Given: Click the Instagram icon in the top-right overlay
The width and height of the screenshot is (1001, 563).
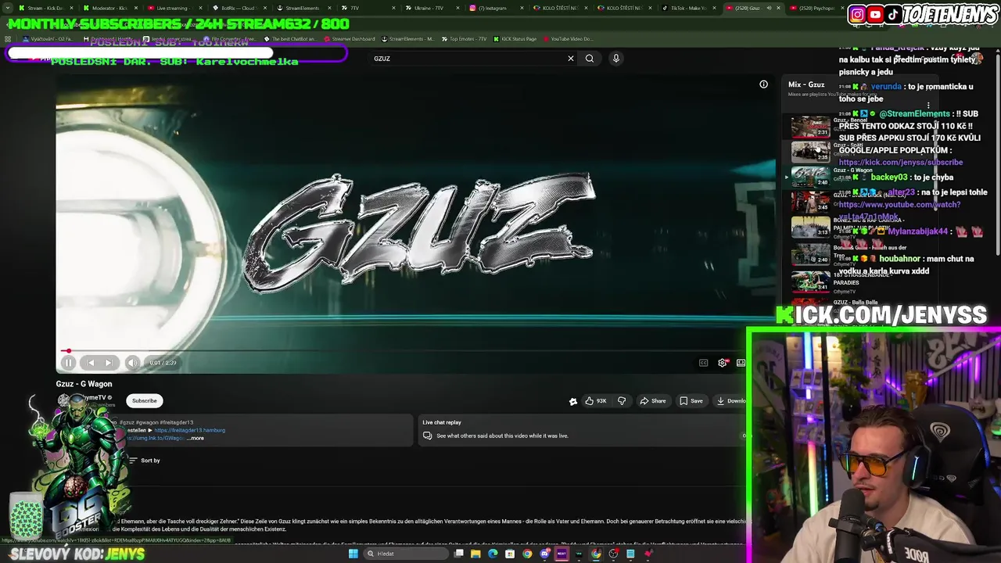Looking at the screenshot, I should (x=858, y=14).
